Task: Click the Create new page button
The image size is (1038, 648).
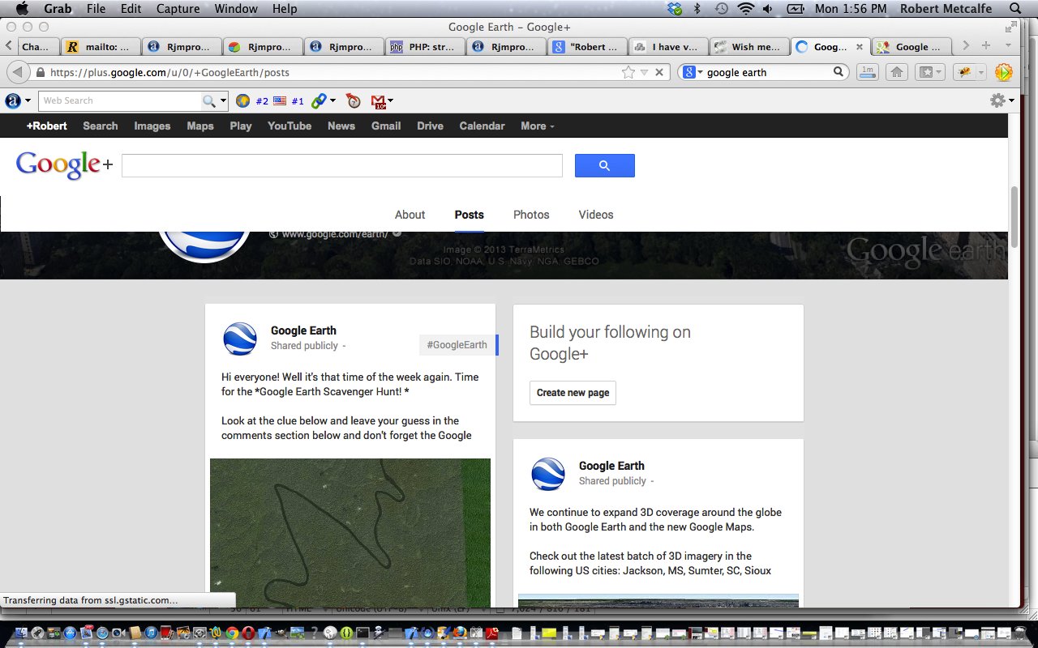Action: point(573,392)
